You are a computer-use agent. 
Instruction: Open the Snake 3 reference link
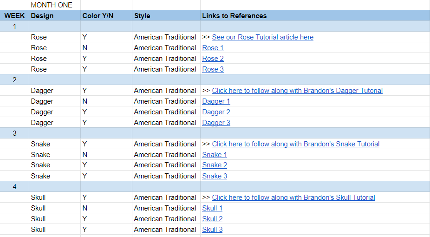click(x=215, y=176)
